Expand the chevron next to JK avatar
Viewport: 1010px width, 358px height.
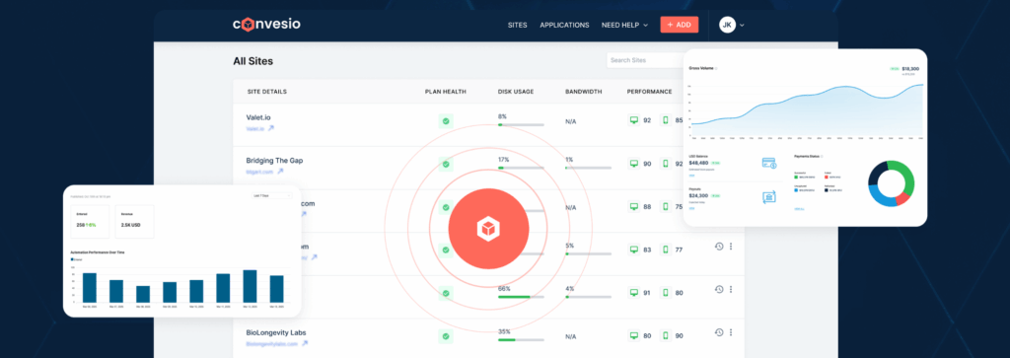[x=742, y=25]
